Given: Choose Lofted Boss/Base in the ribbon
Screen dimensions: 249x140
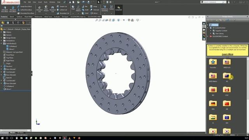Looking at the screenshot, I should point(25,10).
